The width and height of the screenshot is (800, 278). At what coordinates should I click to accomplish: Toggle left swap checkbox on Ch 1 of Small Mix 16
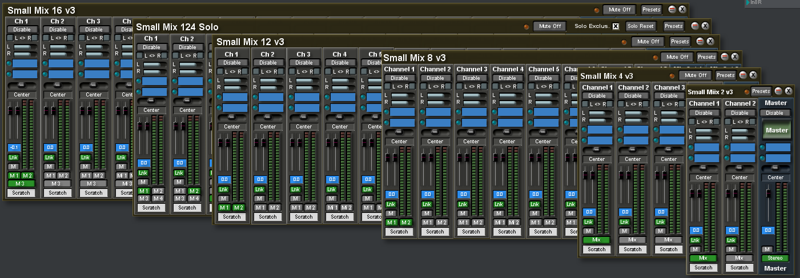click(x=10, y=38)
